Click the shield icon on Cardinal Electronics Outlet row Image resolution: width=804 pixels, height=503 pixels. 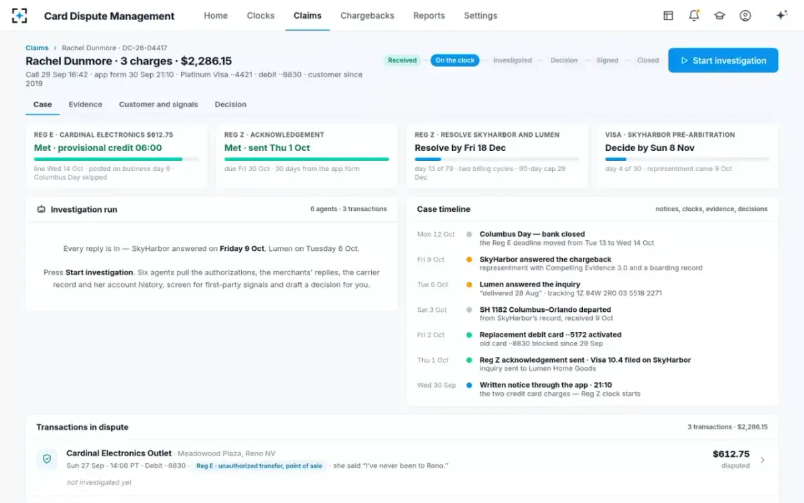[x=47, y=459]
